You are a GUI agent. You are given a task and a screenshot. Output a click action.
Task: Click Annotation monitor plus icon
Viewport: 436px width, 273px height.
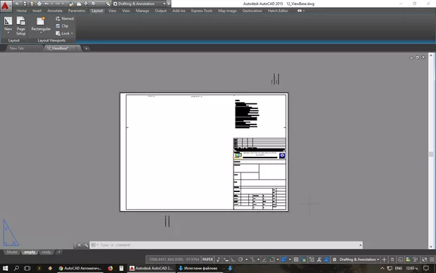click(x=384, y=260)
